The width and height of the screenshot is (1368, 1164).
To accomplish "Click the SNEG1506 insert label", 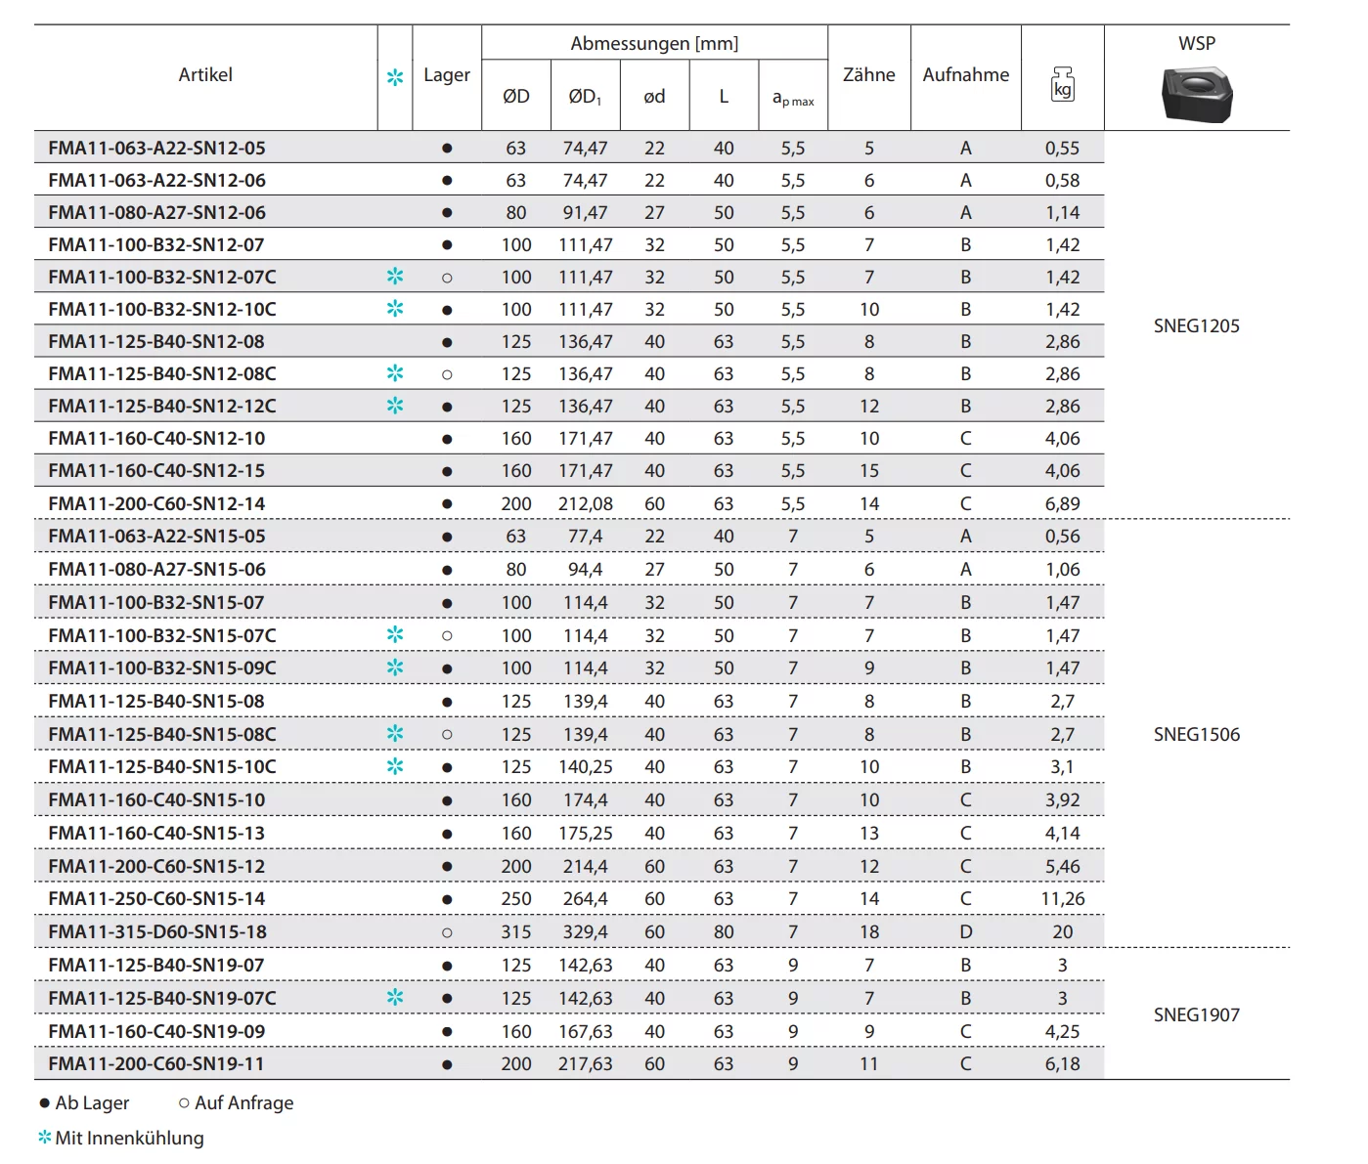I will coord(1196,735).
